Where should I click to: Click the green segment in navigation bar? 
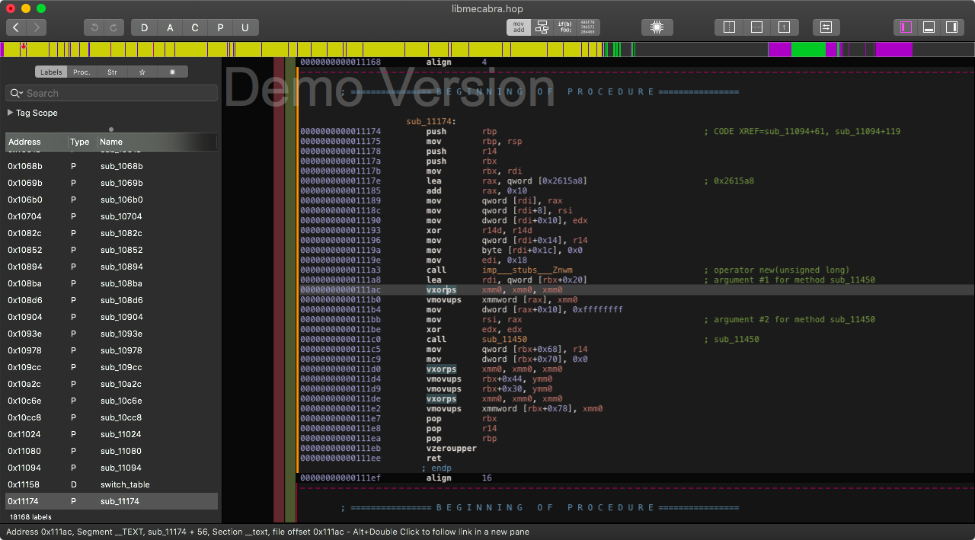click(x=808, y=50)
